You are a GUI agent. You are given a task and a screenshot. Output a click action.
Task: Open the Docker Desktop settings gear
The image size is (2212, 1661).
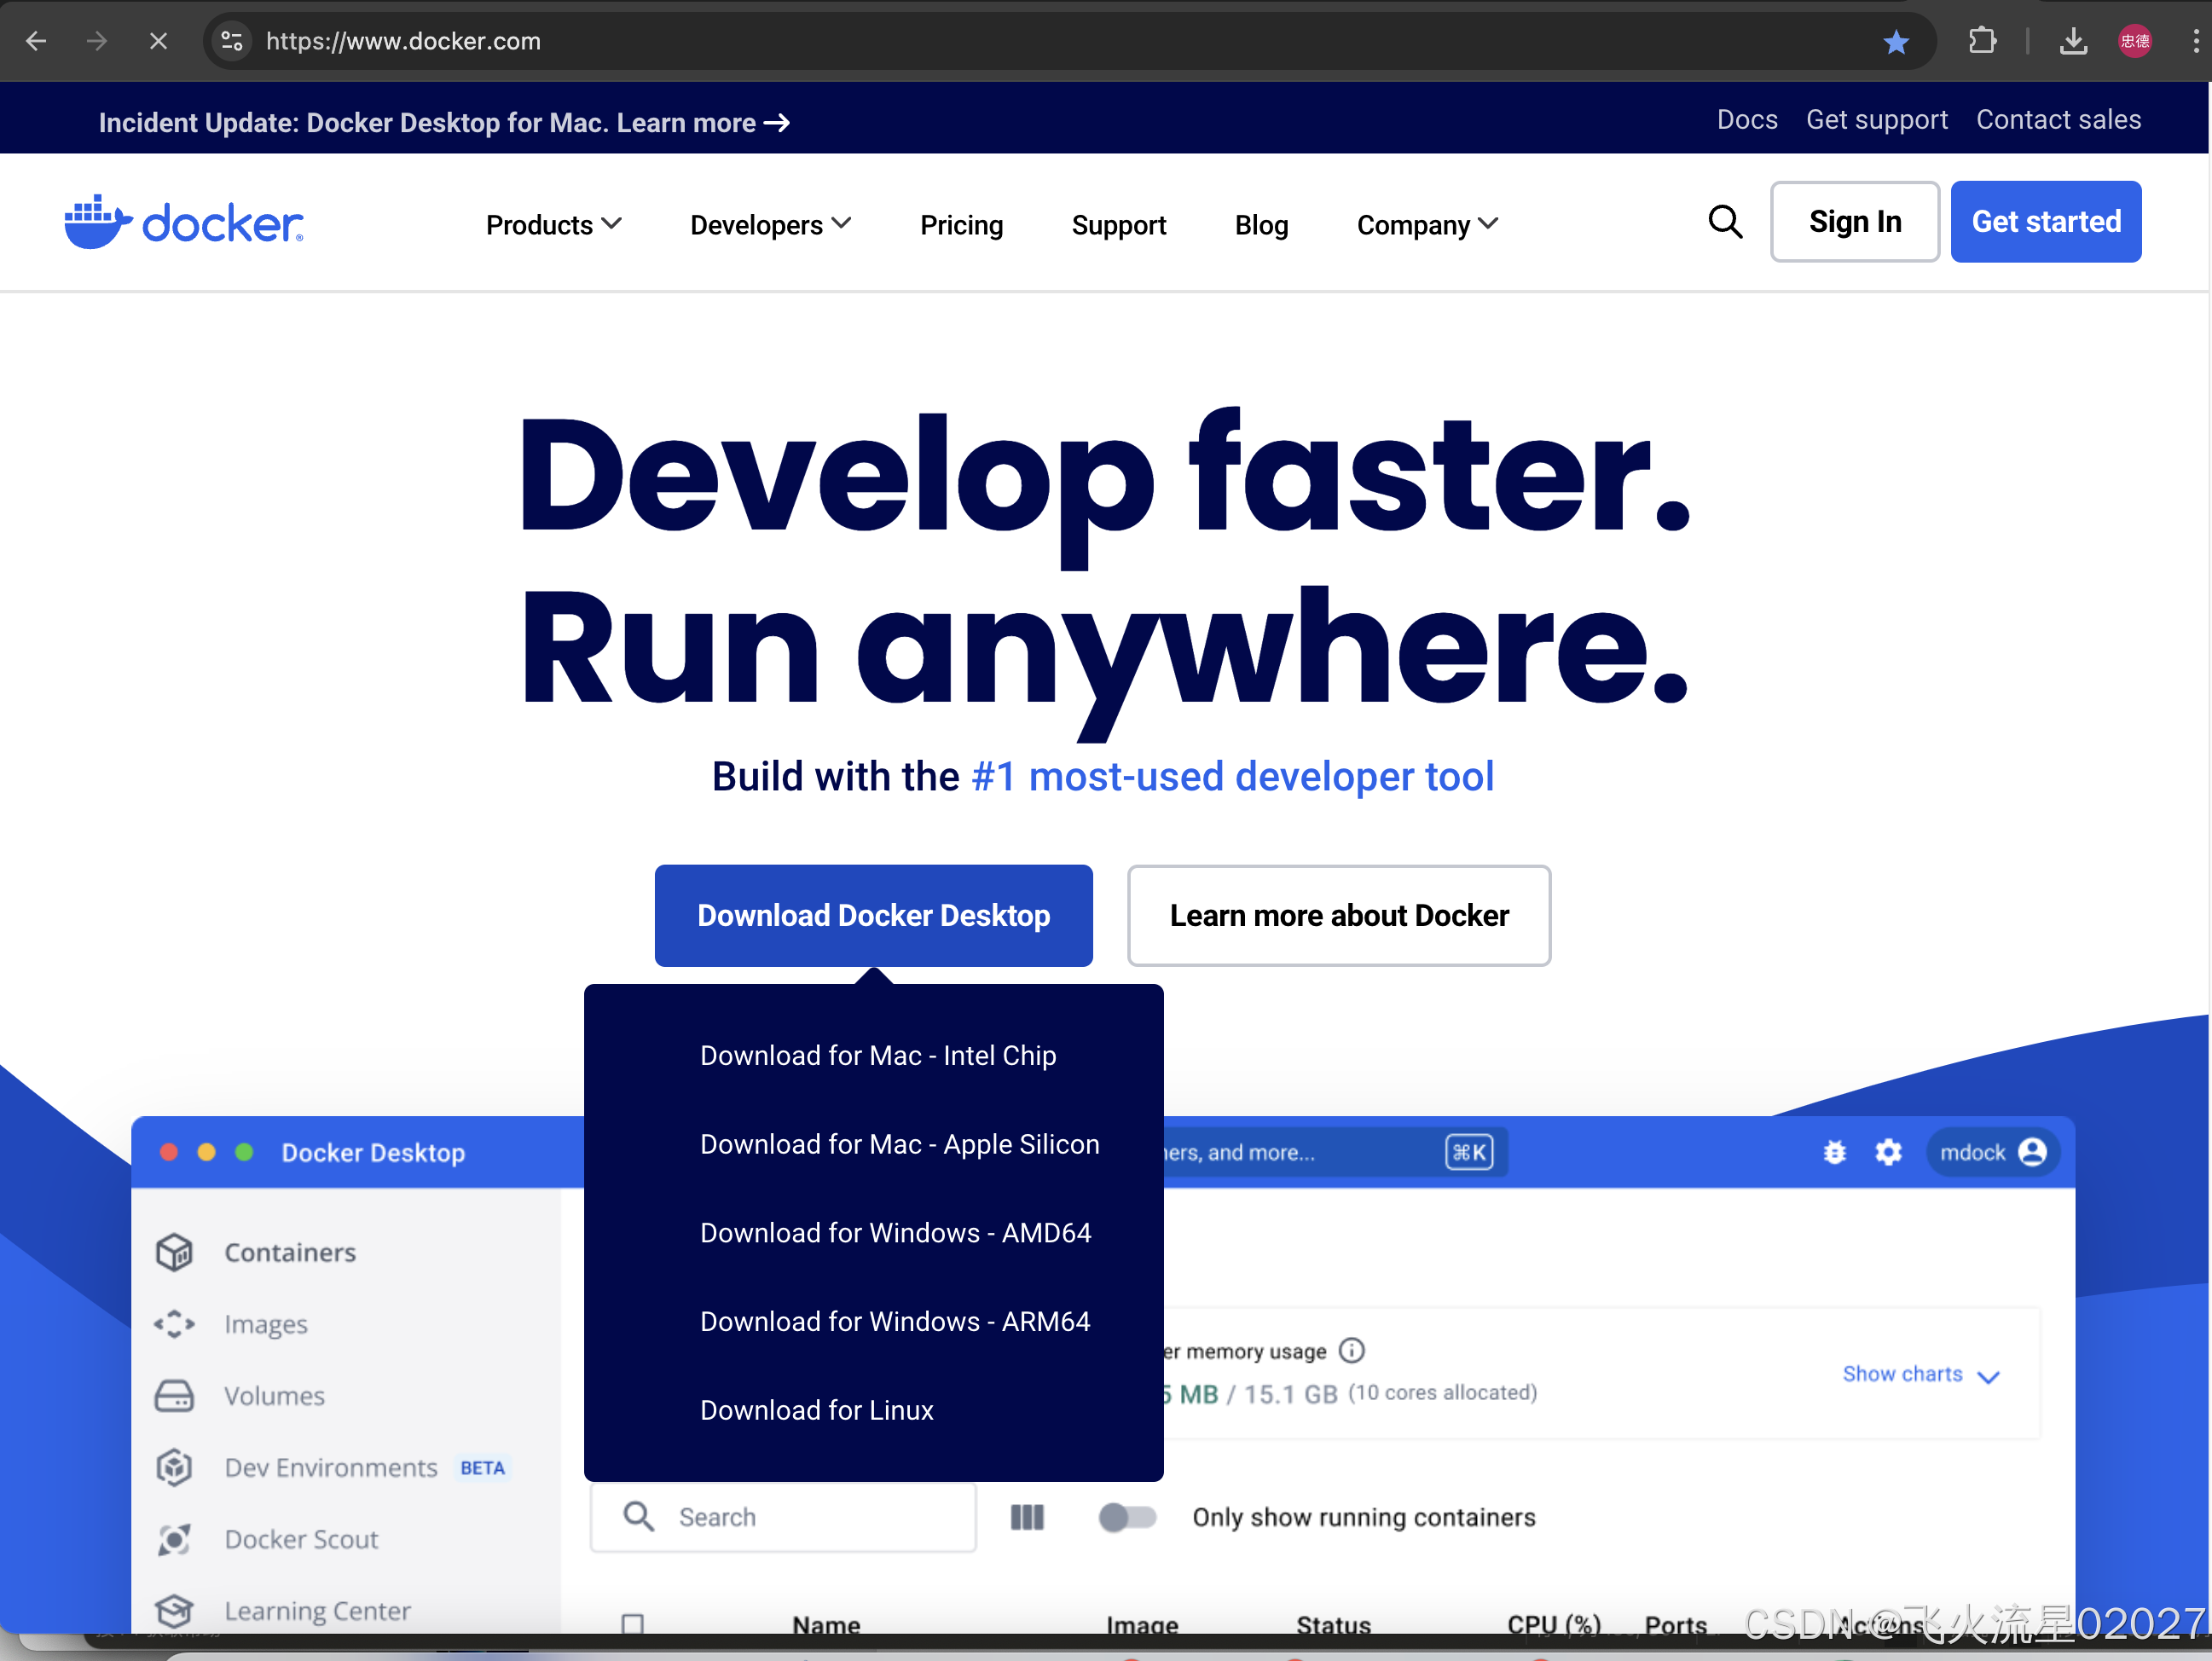[1888, 1152]
